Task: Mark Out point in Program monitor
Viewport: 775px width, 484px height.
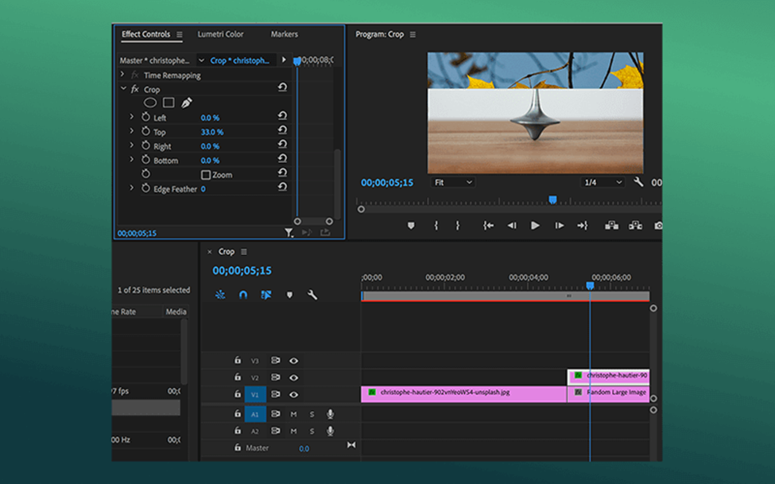Action: click(458, 226)
